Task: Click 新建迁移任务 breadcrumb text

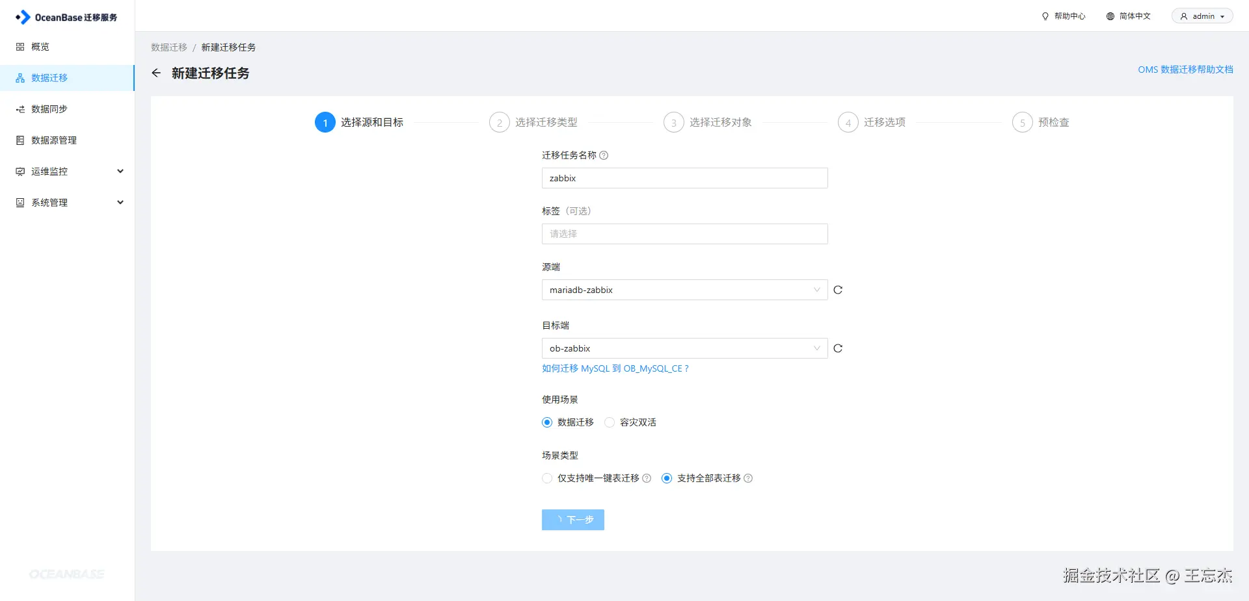Action: point(228,47)
